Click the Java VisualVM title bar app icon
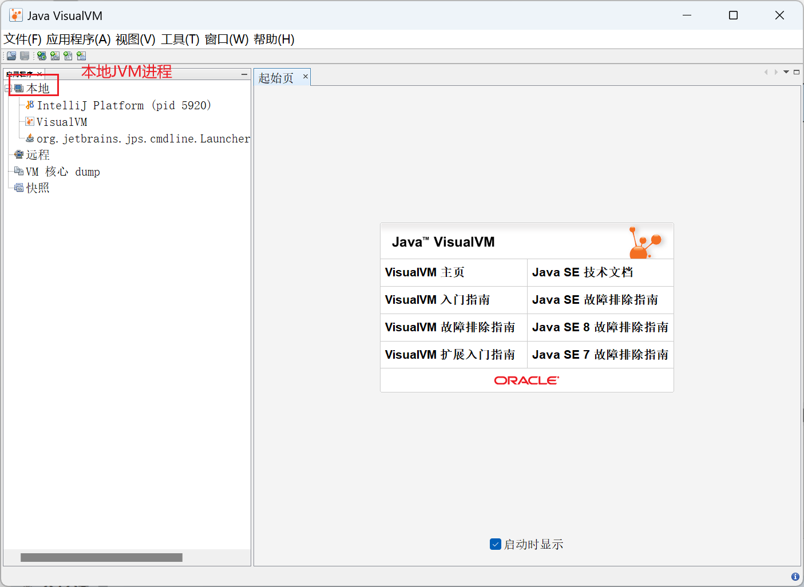The width and height of the screenshot is (804, 587). point(16,15)
